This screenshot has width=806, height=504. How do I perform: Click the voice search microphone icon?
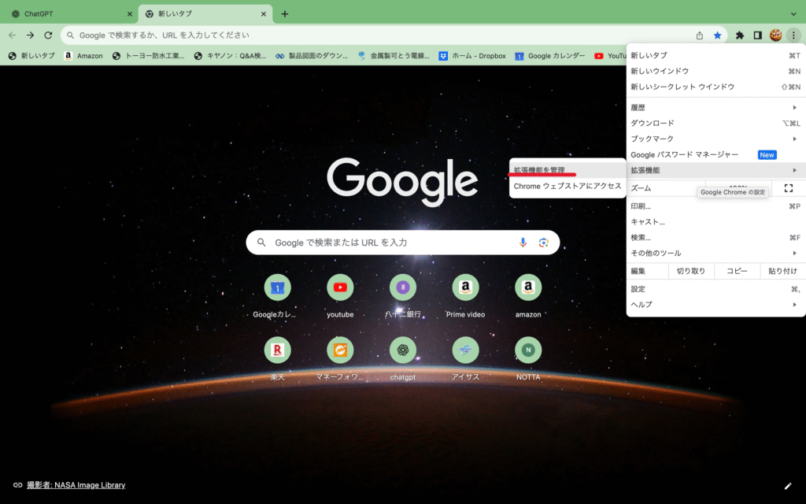tap(523, 243)
